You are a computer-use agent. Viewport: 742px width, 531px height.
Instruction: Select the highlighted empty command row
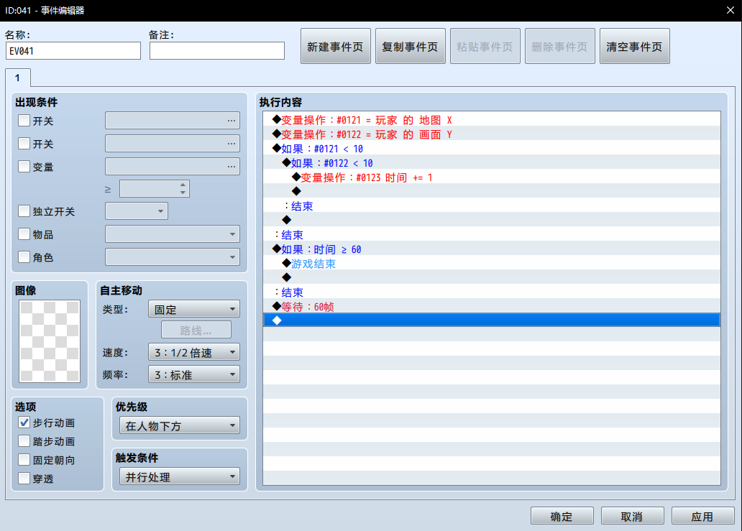492,320
